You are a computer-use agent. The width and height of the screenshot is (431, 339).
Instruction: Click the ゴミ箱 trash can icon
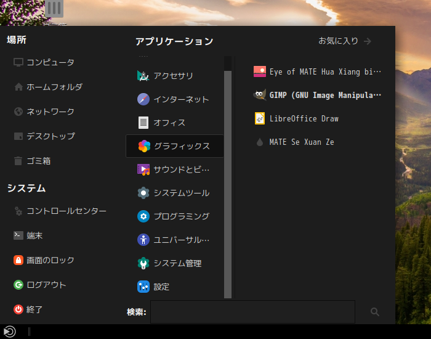[18, 161]
